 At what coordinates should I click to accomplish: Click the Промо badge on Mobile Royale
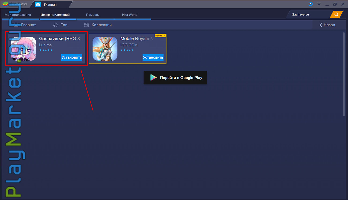pos(159,35)
